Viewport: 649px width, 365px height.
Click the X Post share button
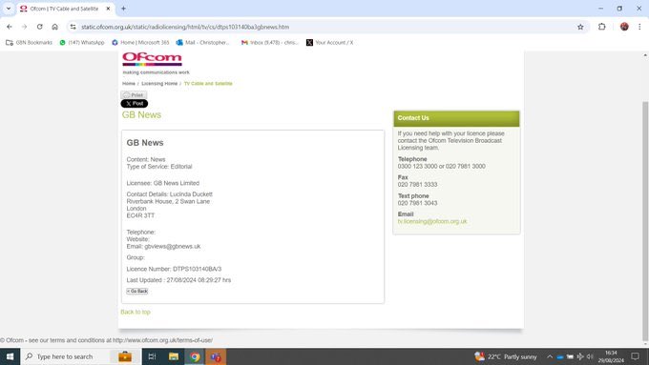click(x=135, y=103)
